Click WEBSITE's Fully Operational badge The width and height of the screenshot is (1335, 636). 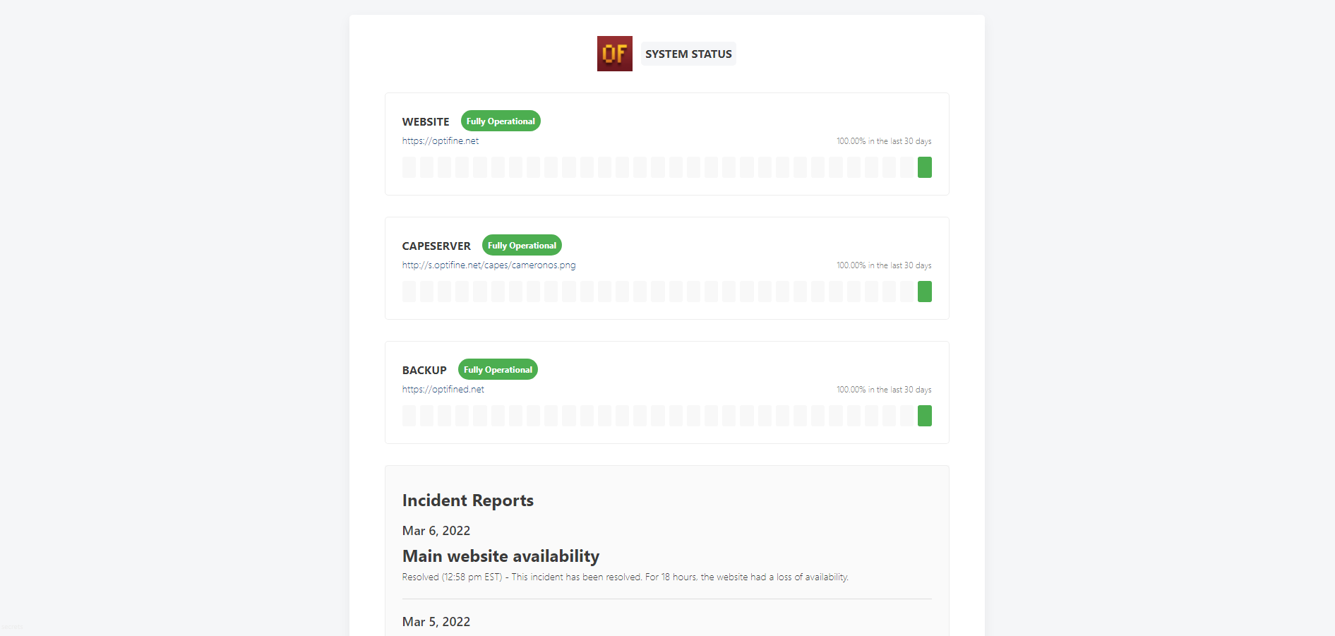pos(501,121)
